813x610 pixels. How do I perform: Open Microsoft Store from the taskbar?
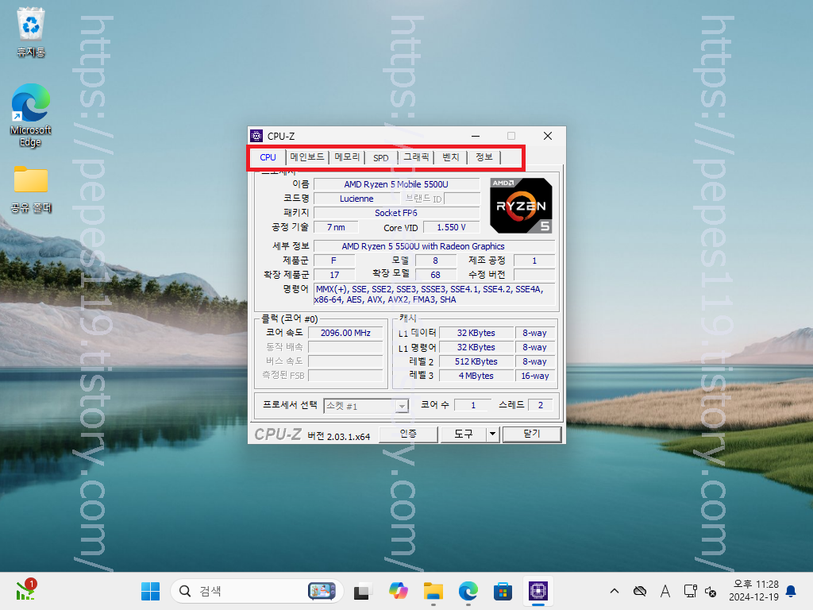(x=503, y=591)
